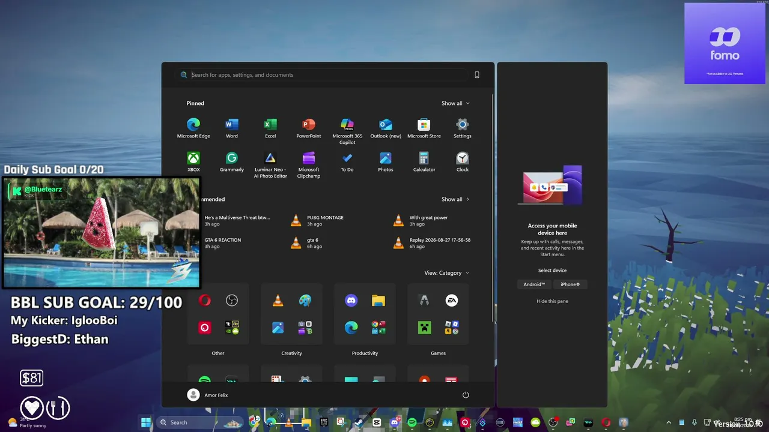Focus the apps, settings, and documents search field
Screen dimensions: 769x432
[323, 75]
